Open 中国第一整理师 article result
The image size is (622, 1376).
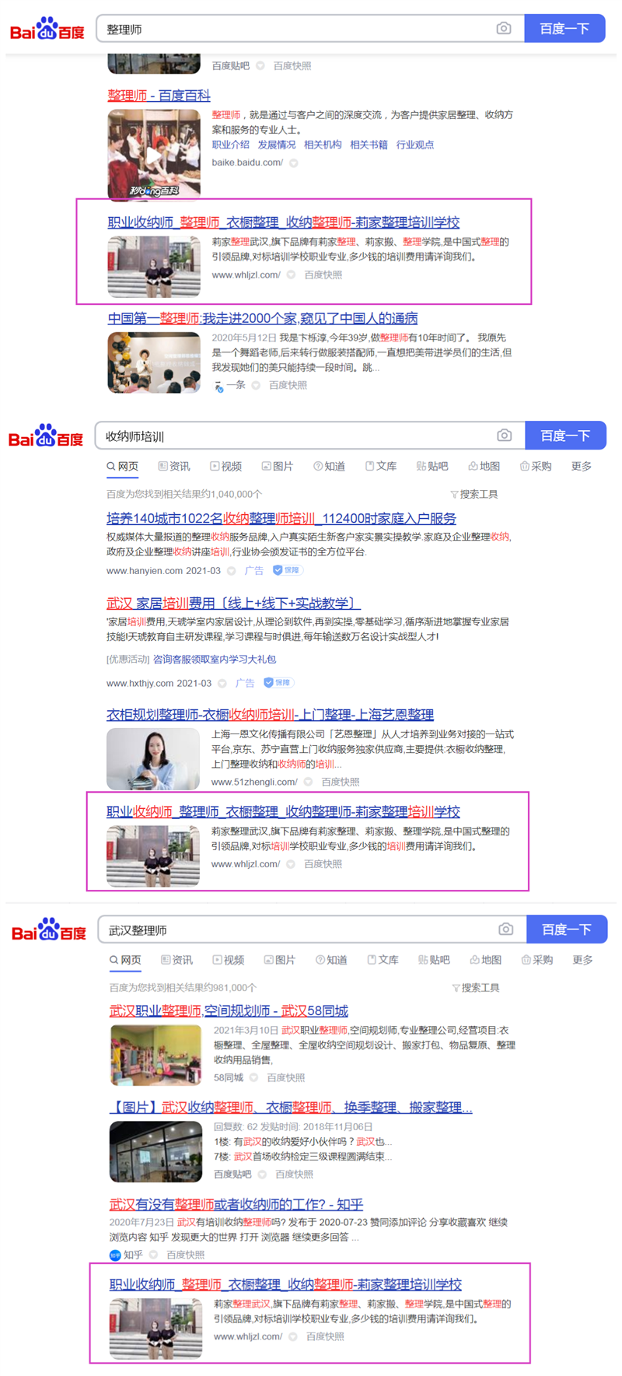click(263, 318)
